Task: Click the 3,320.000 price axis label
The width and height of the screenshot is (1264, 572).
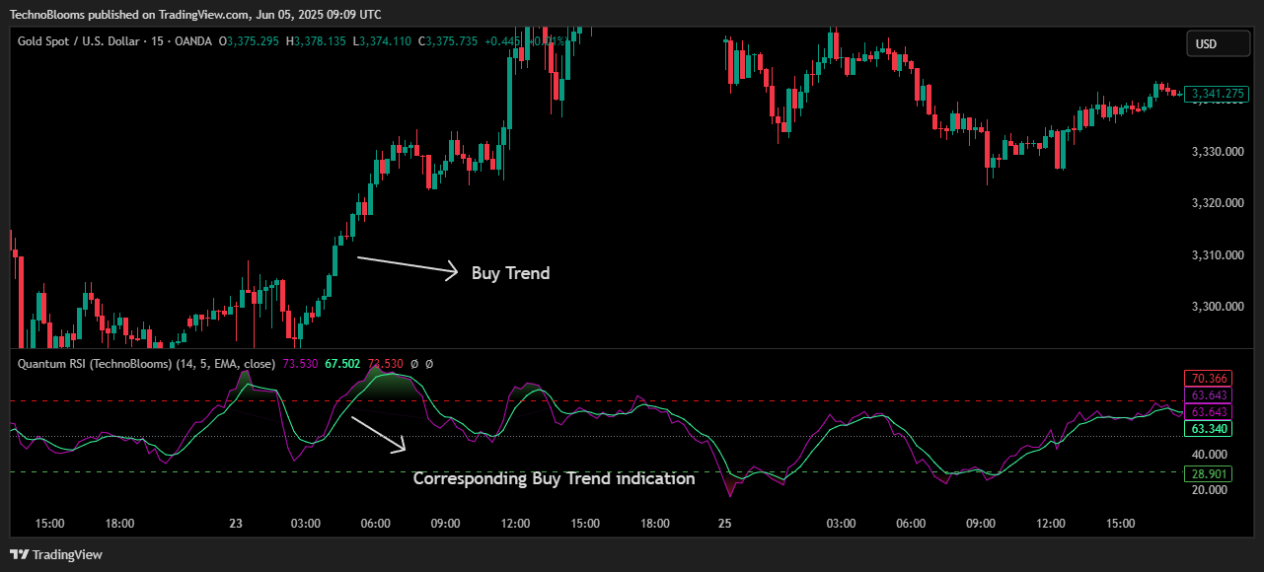Action: [1216, 203]
